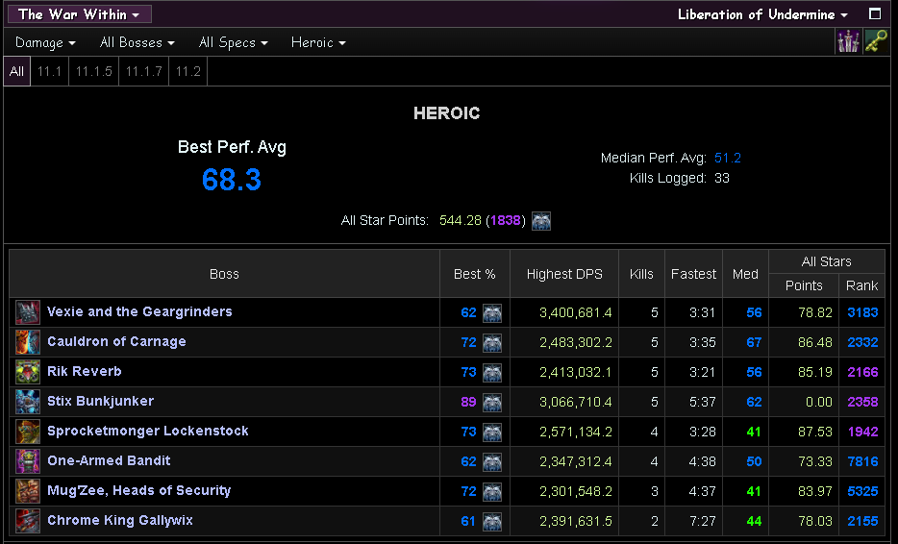The height and width of the screenshot is (544, 898).
Task: Expand the All Bosses dropdown
Action: (x=137, y=42)
